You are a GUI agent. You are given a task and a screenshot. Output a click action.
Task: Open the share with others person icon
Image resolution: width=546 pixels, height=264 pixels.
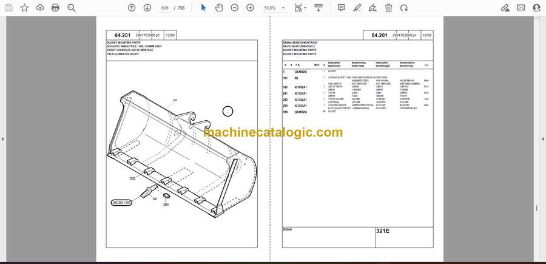tap(537, 8)
